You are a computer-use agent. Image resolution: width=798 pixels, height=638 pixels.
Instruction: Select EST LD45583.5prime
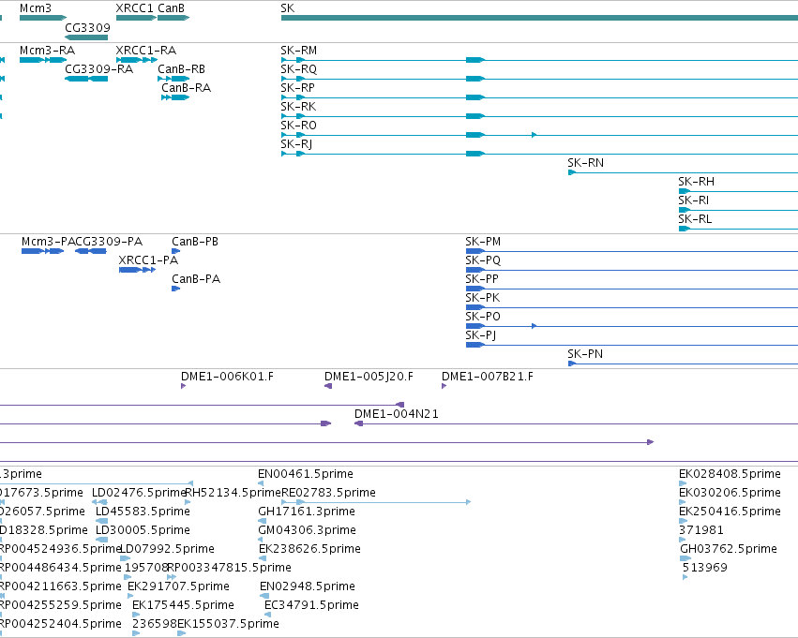coord(102,521)
